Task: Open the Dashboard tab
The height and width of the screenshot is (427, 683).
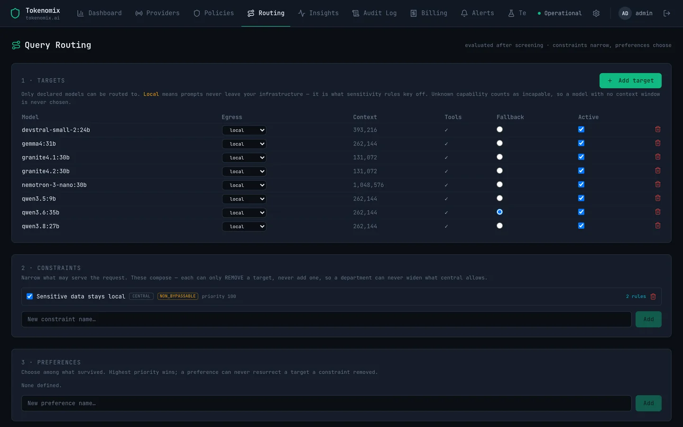Action: [x=99, y=13]
